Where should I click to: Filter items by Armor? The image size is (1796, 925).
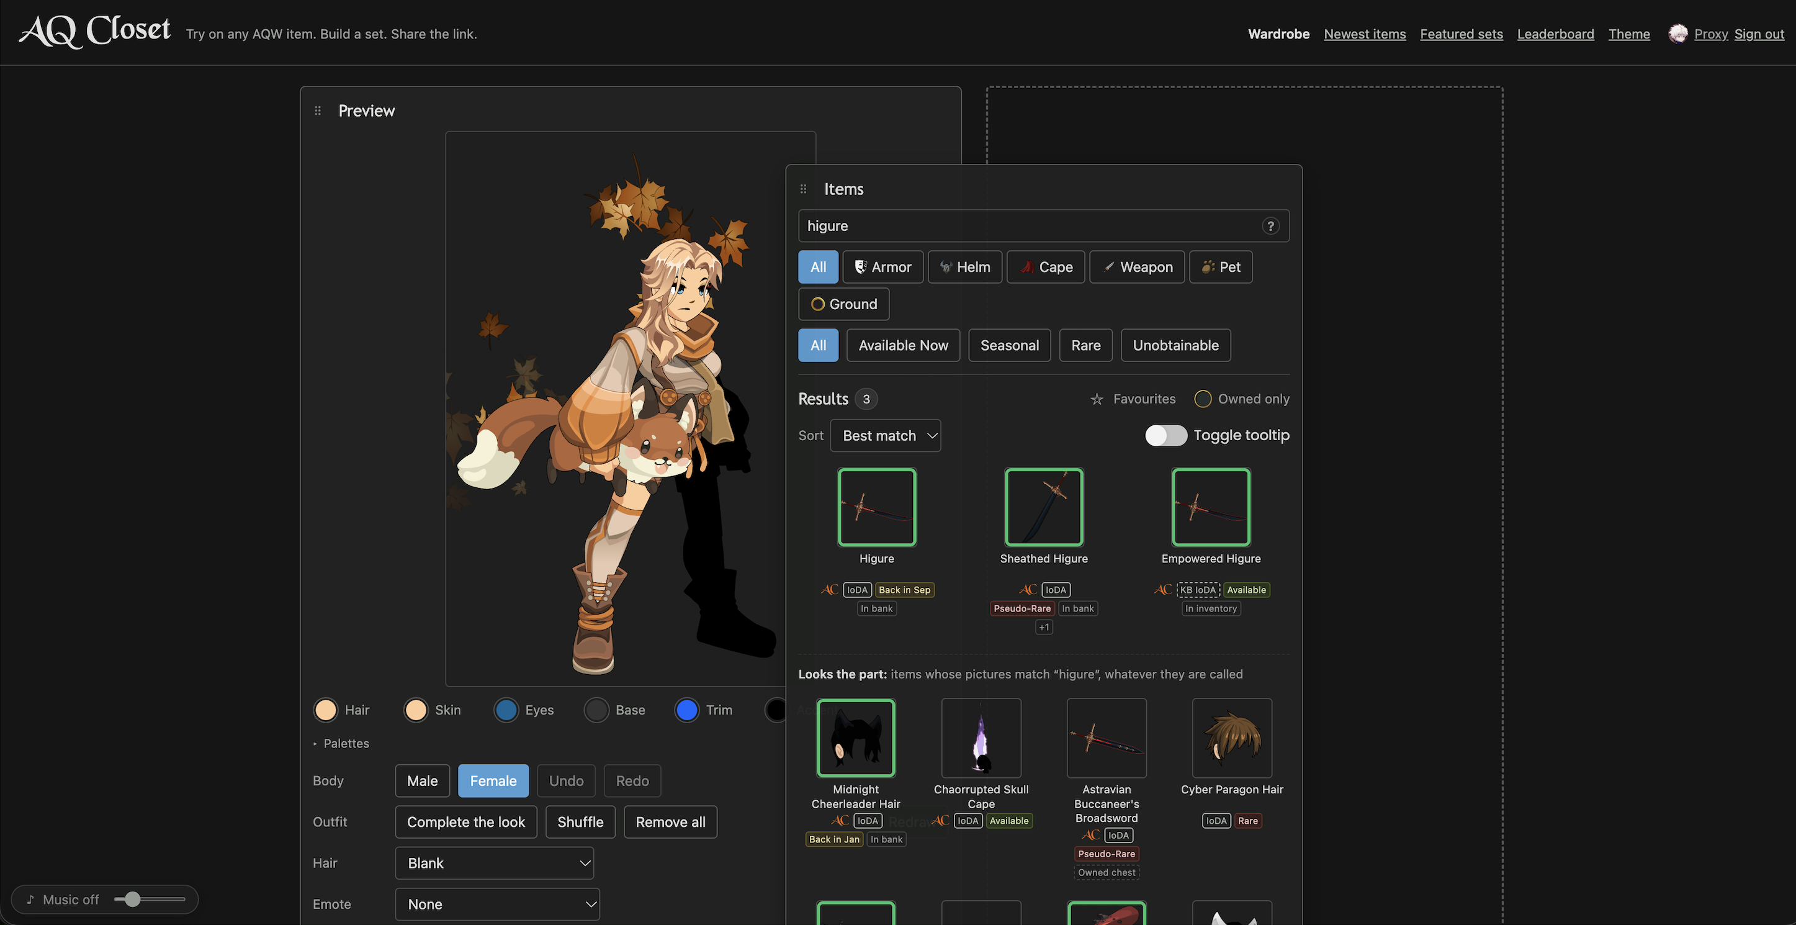[882, 267]
